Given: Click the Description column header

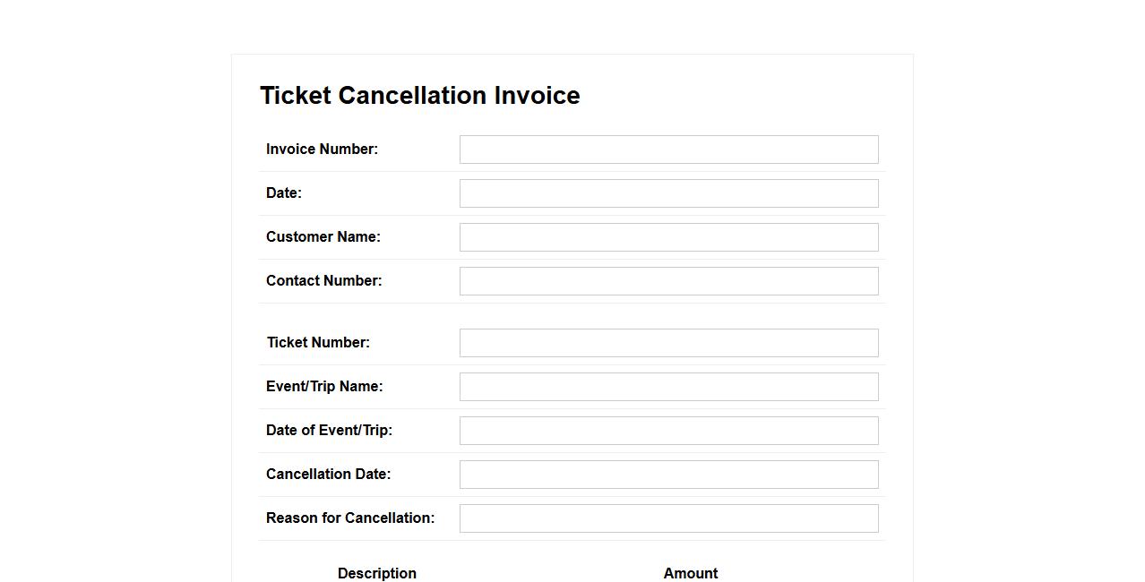Looking at the screenshot, I should click(376, 573).
